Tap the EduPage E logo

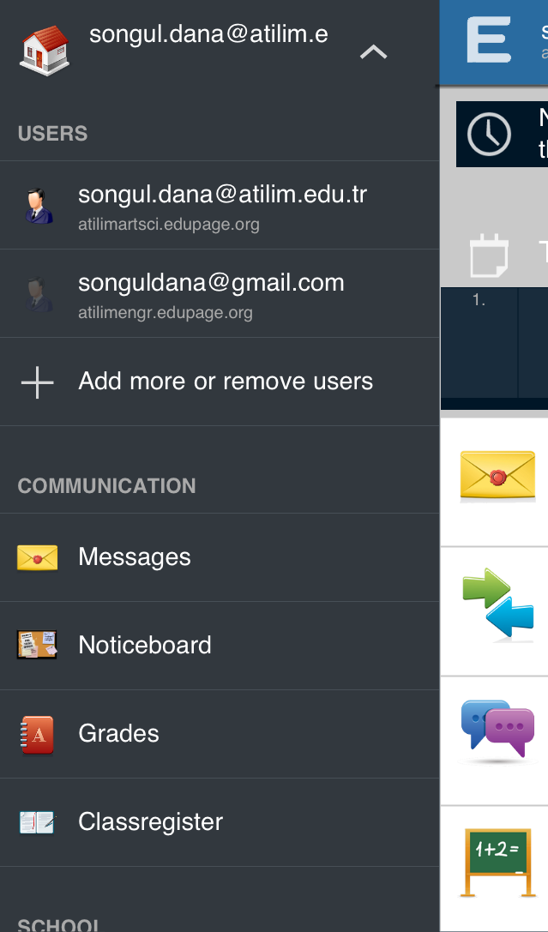489,41
